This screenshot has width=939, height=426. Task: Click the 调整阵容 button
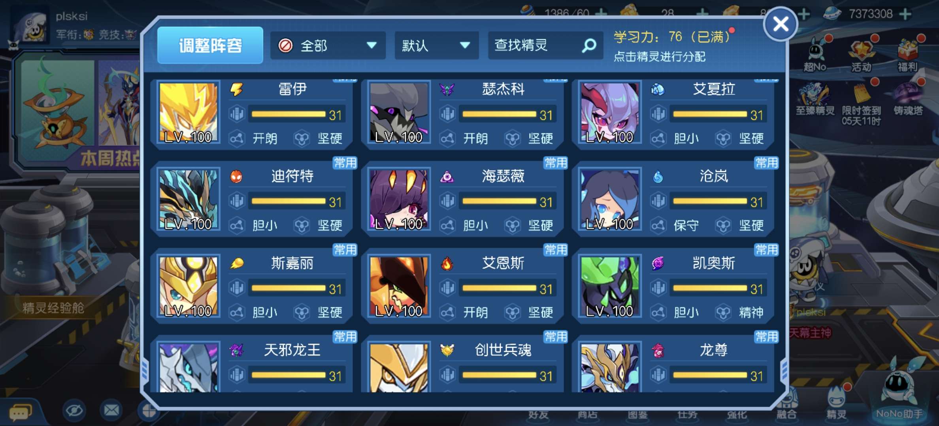click(210, 45)
